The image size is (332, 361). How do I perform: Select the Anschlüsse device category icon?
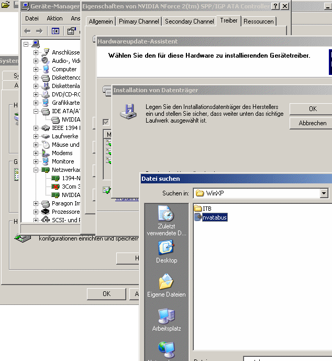point(46,52)
